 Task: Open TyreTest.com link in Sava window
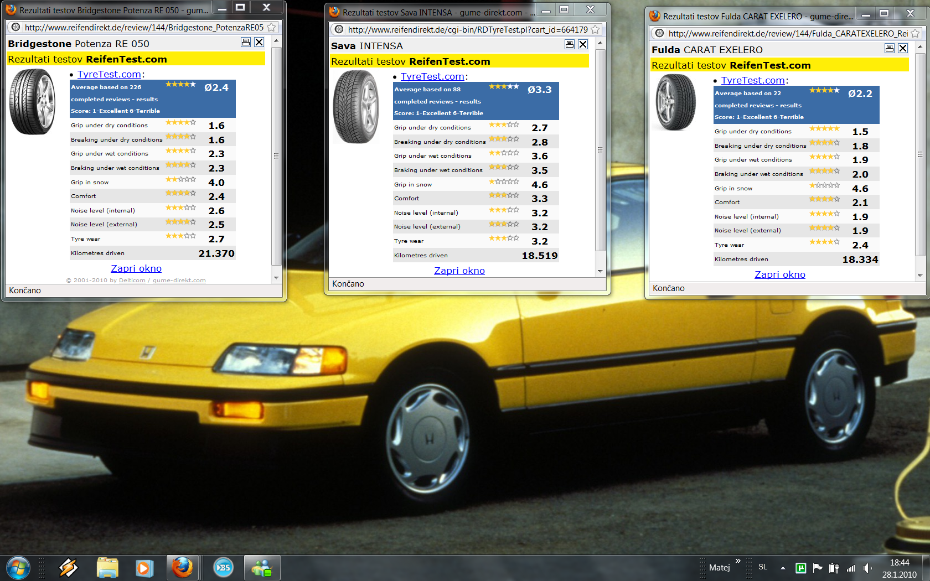click(x=432, y=76)
